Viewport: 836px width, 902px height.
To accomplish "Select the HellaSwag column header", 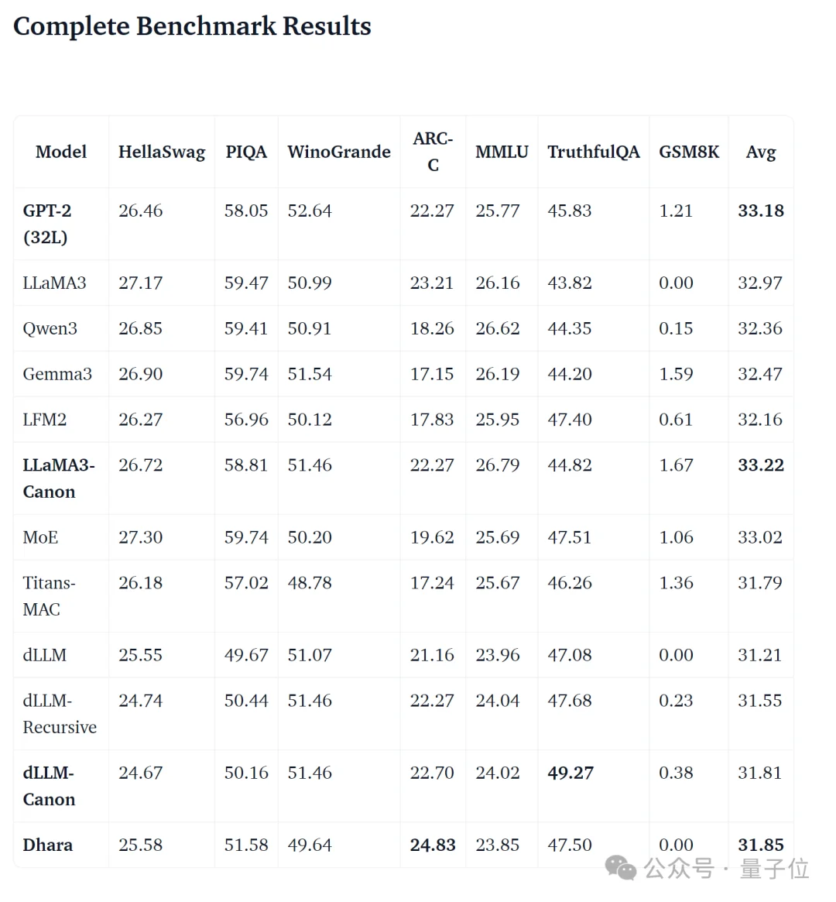I will coord(162,152).
